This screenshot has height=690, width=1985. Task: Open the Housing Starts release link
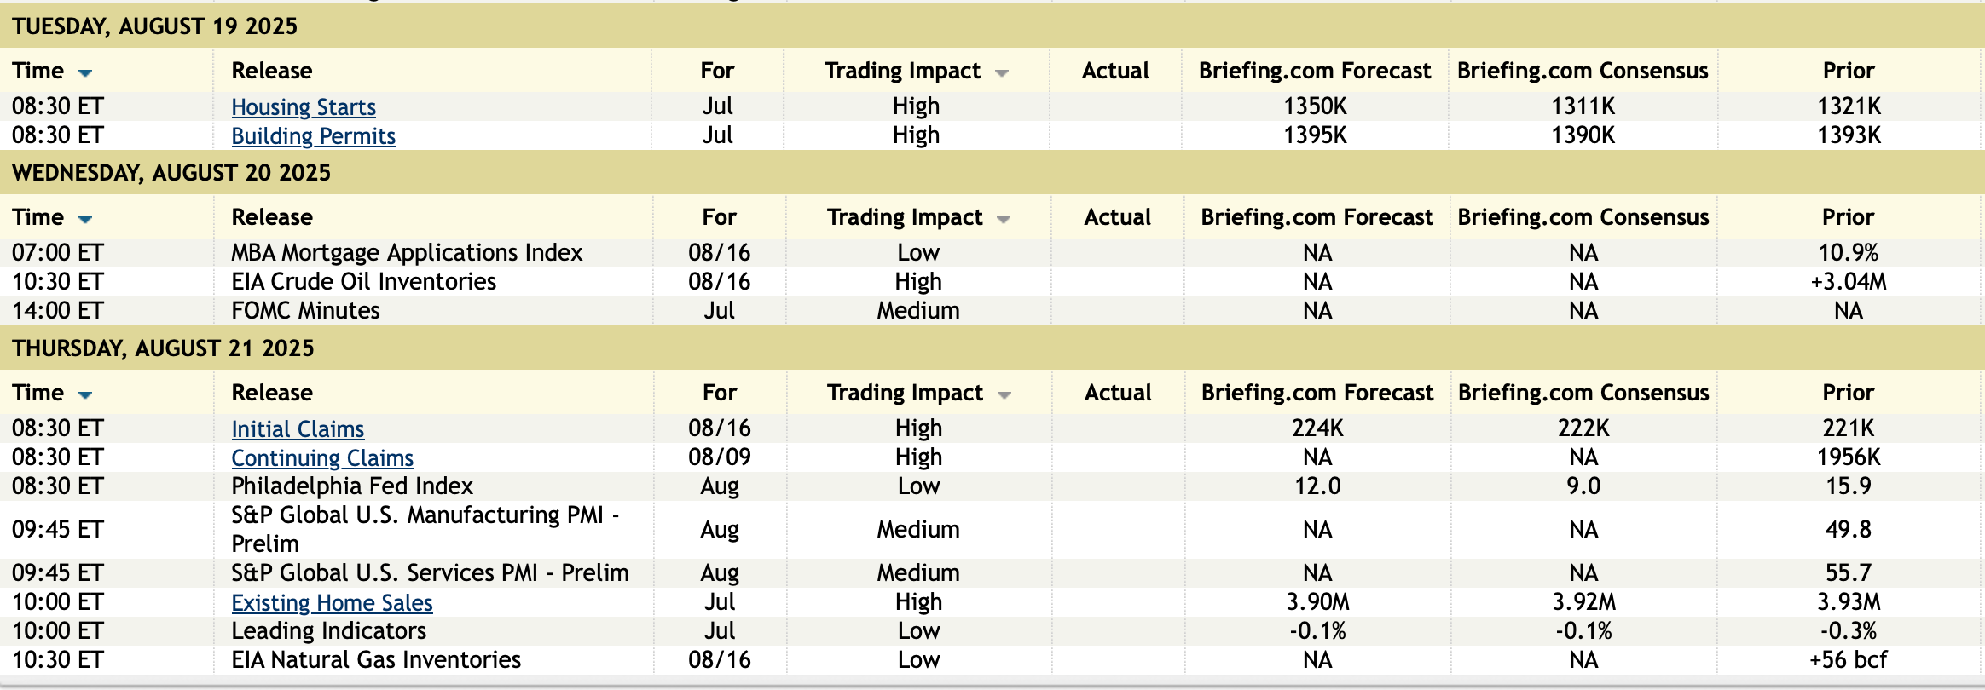tap(304, 107)
